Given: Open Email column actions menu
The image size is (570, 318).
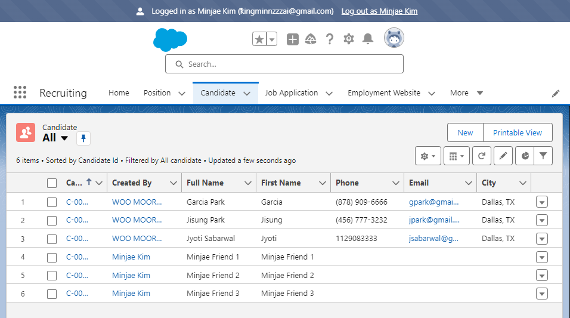Looking at the screenshot, I should [x=469, y=183].
